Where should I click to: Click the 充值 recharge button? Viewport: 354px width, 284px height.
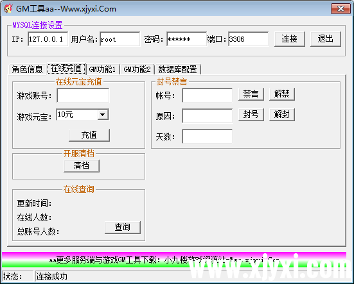(89, 135)
